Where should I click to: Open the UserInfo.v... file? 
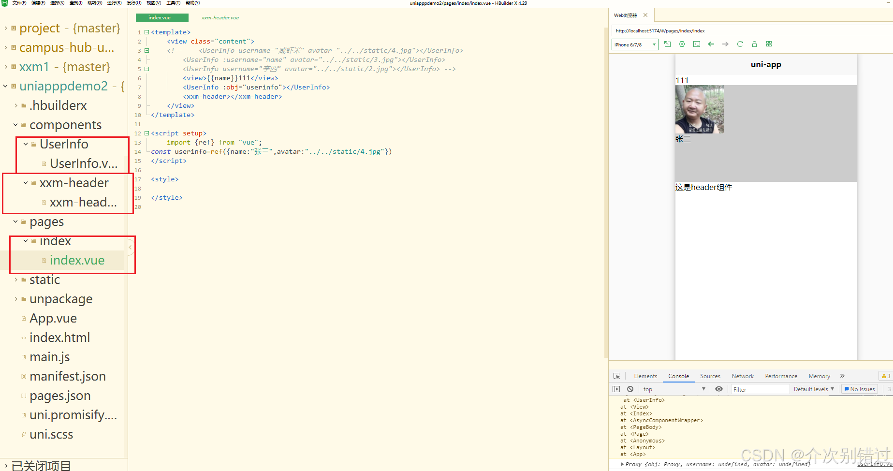pos(83,163)
